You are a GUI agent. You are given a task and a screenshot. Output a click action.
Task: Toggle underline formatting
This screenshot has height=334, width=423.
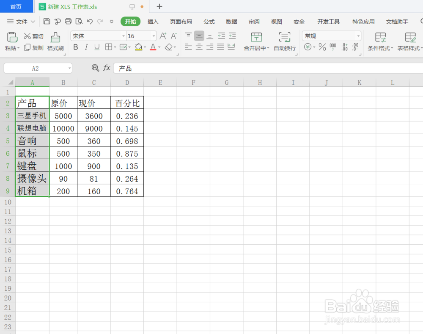click(97, 47)
